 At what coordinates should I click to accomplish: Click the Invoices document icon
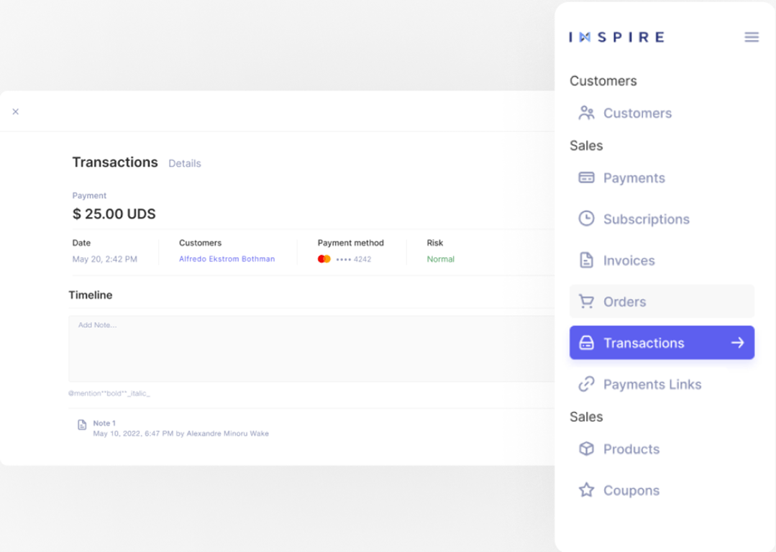[x=586, y=260]
